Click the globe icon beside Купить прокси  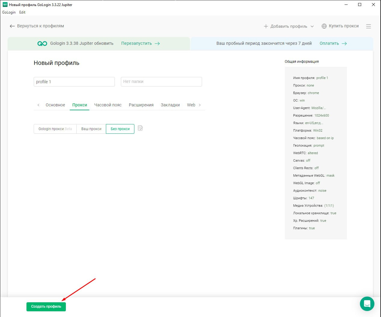click(x=324, y=26)
